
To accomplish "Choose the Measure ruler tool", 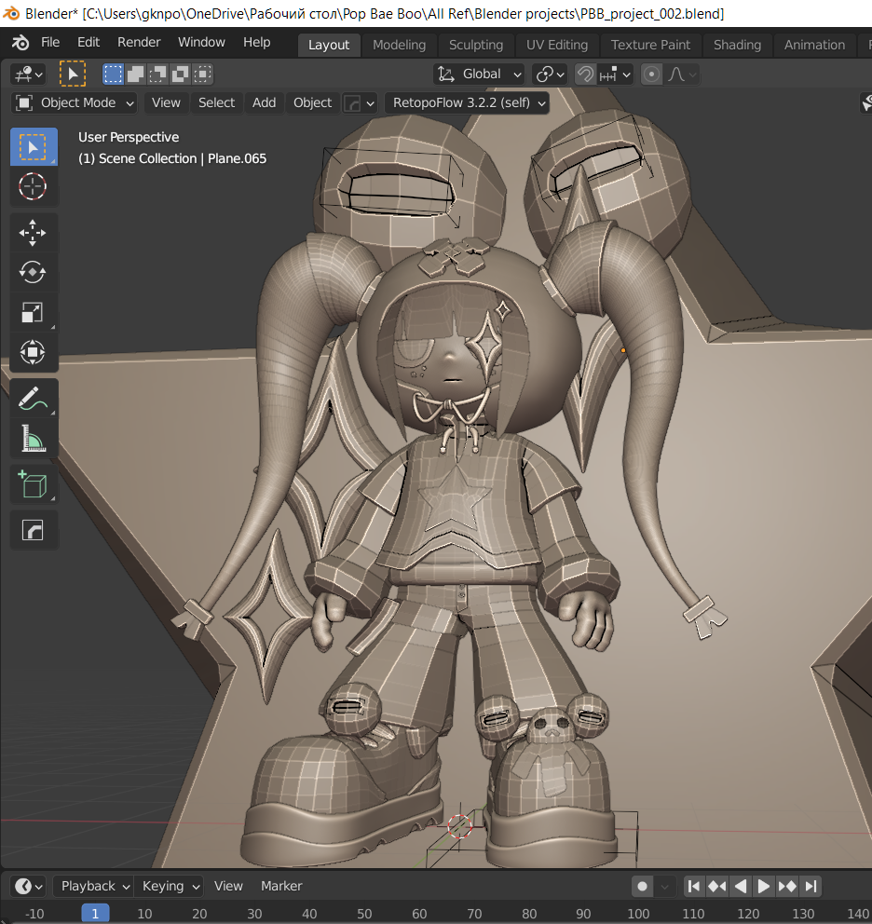I will [34, 439].
